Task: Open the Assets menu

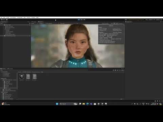Action: [x=8, y=18]
